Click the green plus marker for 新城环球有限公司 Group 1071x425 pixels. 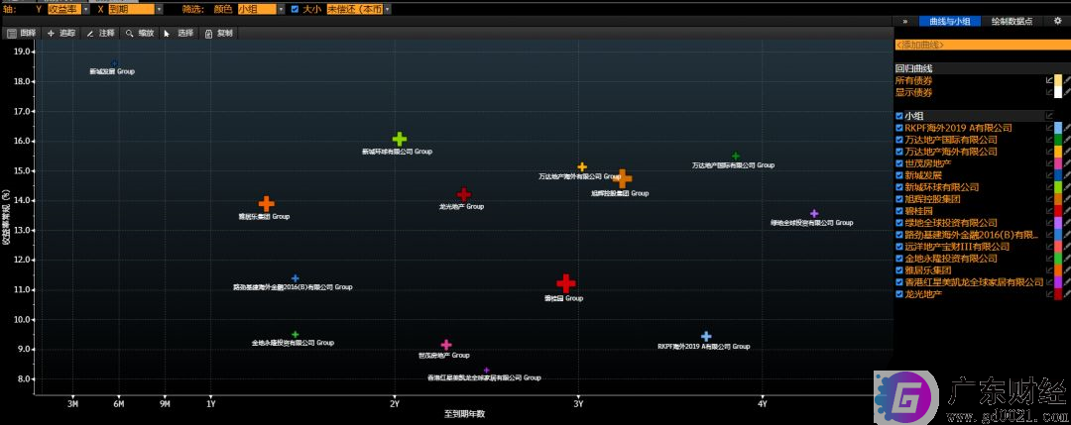[400, 139]
